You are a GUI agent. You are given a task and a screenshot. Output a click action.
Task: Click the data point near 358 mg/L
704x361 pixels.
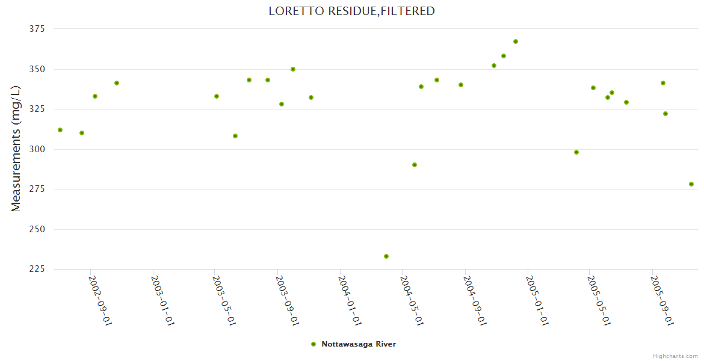click(504, 56)
